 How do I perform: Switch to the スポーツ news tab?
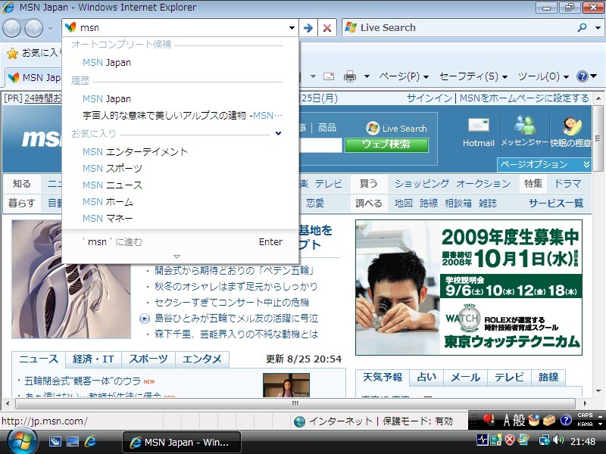click(x=148, y=359)
